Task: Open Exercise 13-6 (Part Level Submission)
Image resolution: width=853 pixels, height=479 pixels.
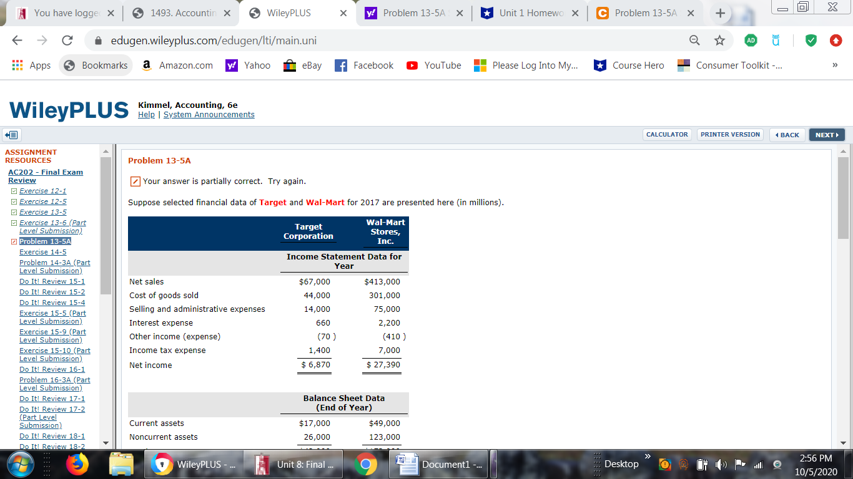Action: pos(53,226)
